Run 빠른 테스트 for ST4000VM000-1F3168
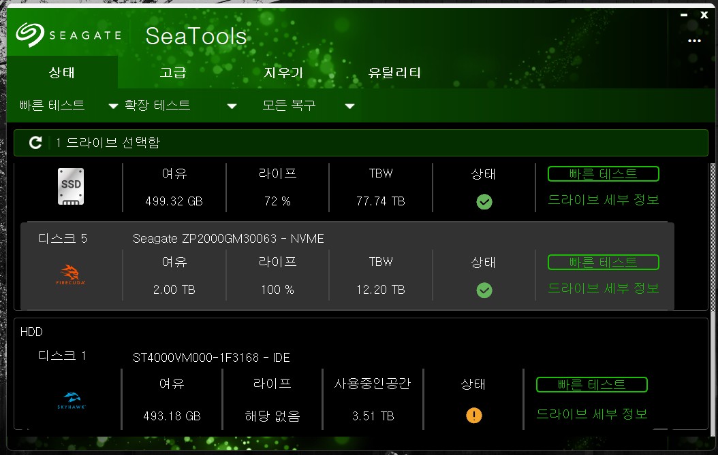 tap(591, 384)
